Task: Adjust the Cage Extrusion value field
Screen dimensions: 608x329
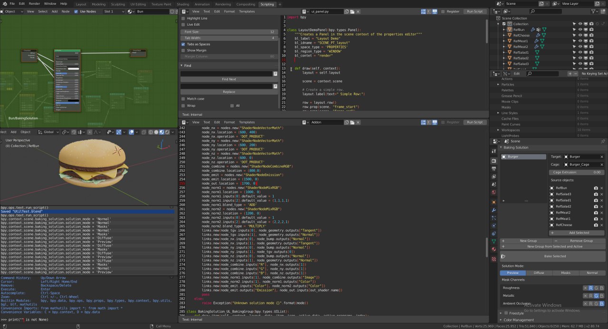Action: point(577,172)
